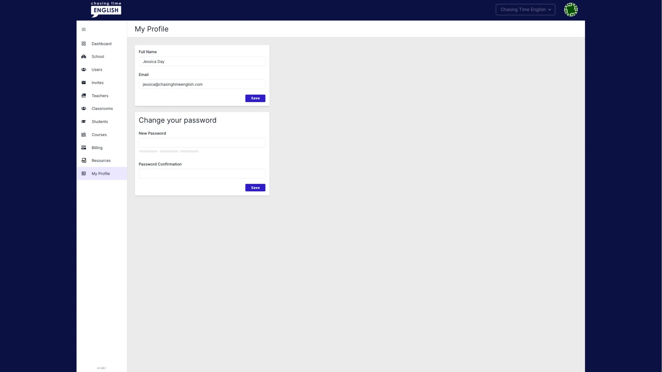The image size is (662, 372).
Task: Click the Chasing Time English logo
Action: 106,10
